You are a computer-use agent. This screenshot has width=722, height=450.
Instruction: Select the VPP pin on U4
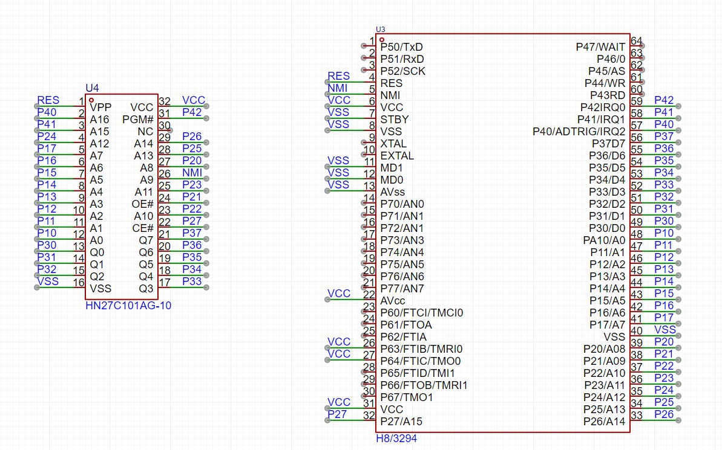100,108
